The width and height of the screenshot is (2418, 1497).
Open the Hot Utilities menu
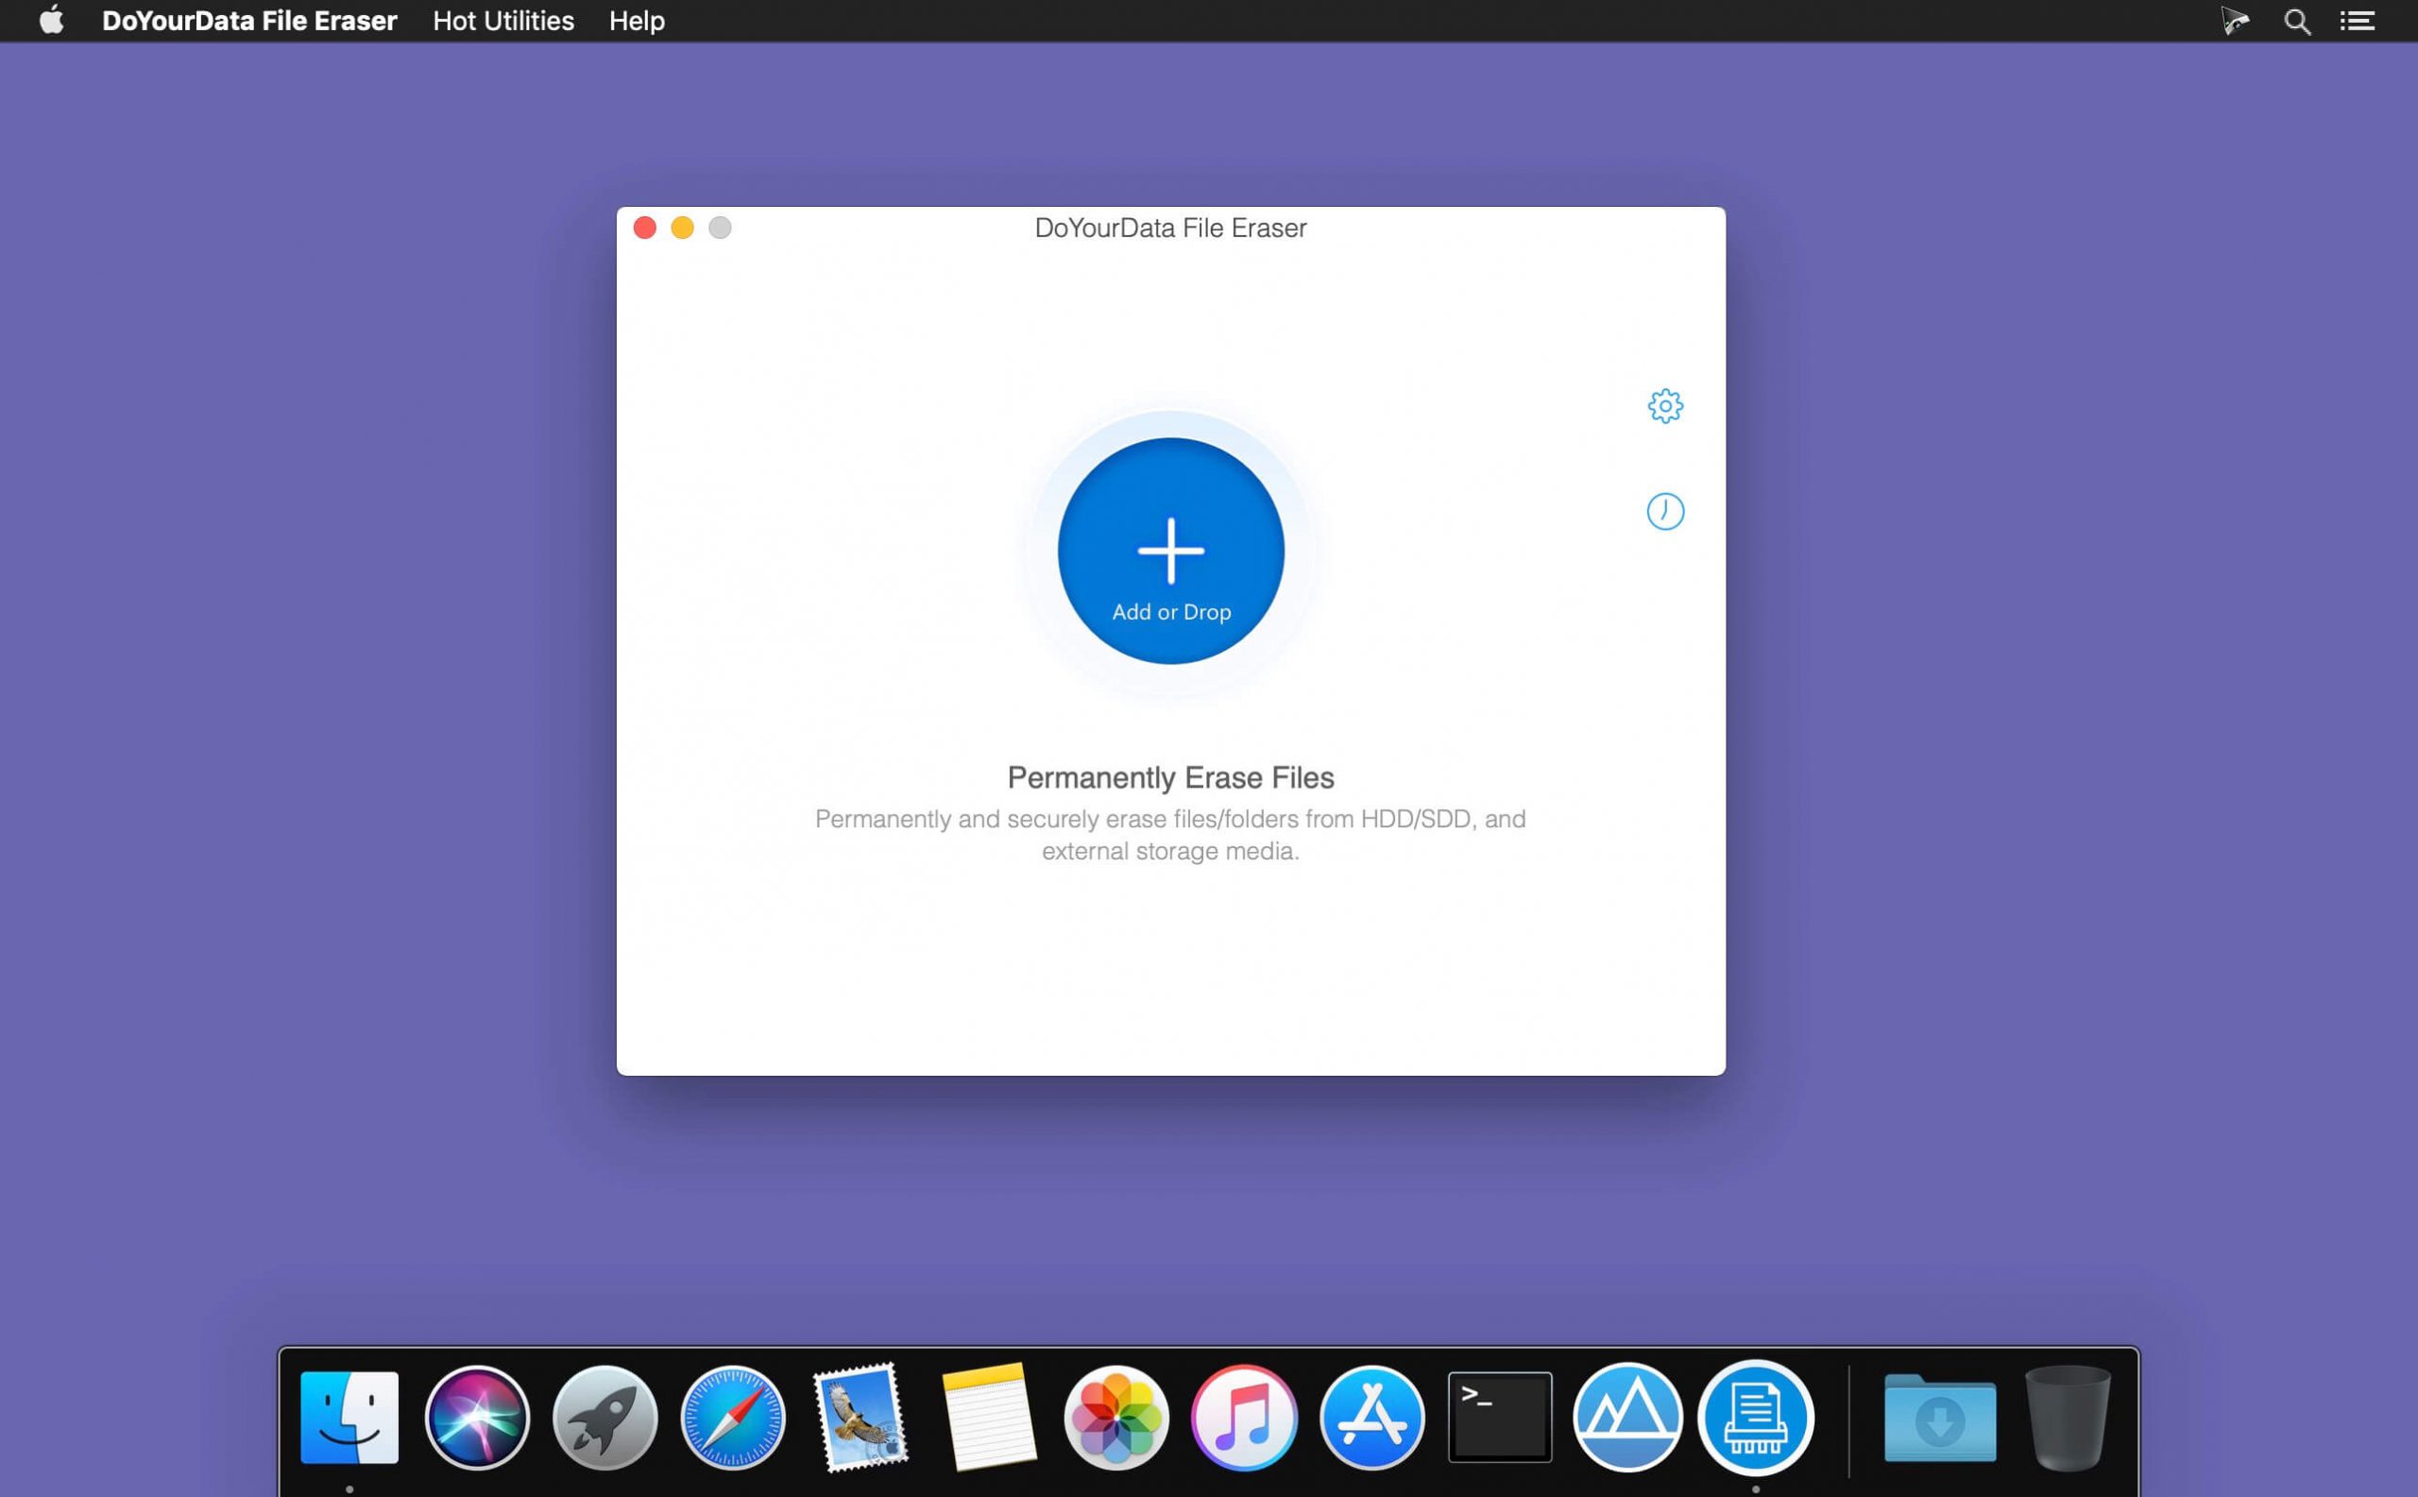coord(503,20)
